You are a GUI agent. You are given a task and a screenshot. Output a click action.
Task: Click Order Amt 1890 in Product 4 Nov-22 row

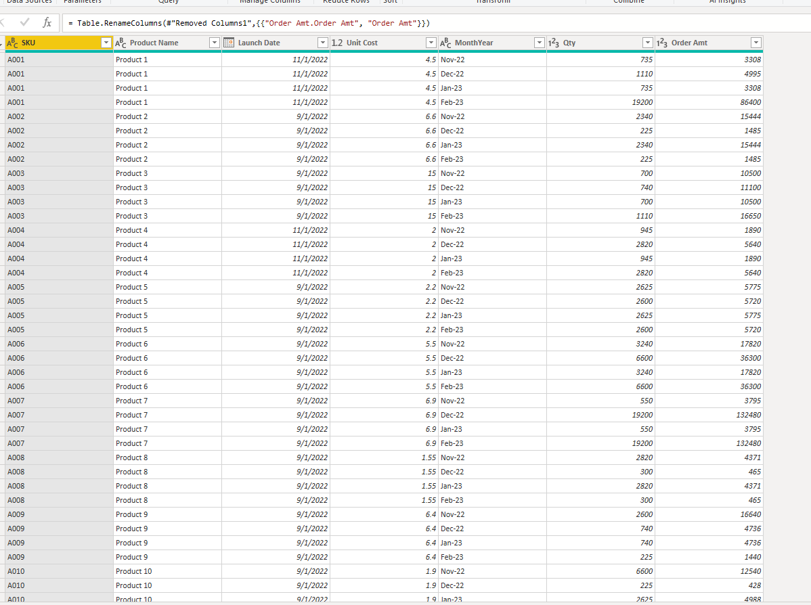tap(709, 230)
